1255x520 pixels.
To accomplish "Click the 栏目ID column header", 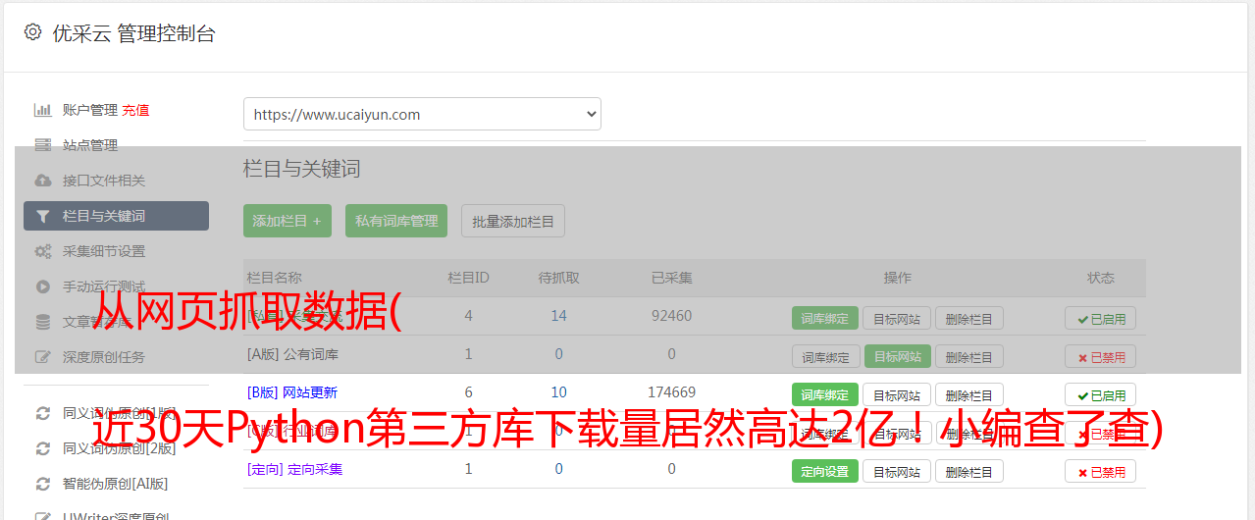I will (468, 278).
